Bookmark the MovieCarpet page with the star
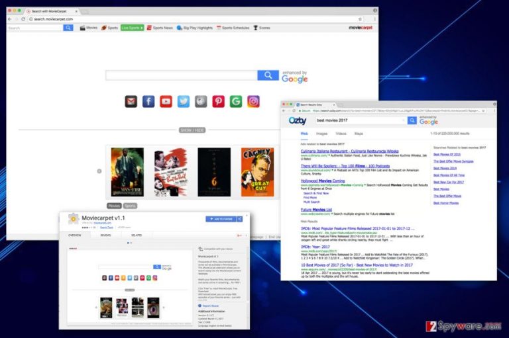Viewport: 509px width, 338px height. 360,19
